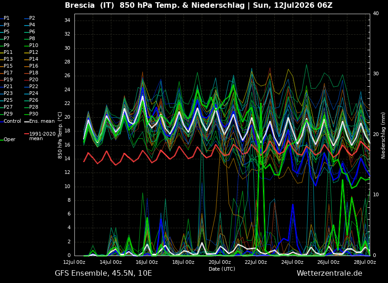
Task: Click the 14Jul 00z date label
Action: (111, 262)
